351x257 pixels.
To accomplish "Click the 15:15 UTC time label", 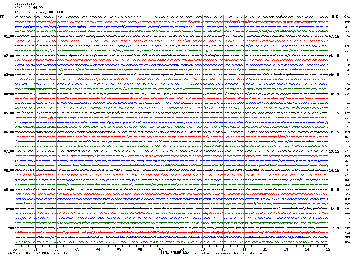I will point(334,190).
